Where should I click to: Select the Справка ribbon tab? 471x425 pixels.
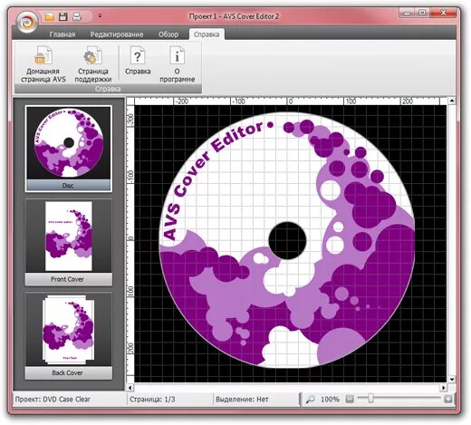point(207,34)
